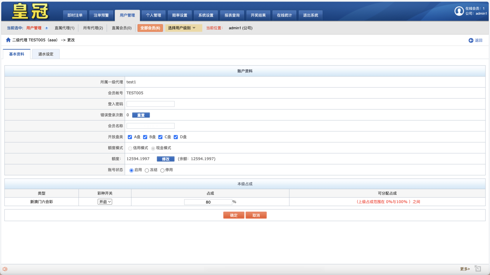This screenshot has width=490, height=275.
Task: Click the 登入密码 password input field
Action: pos(150,104)
